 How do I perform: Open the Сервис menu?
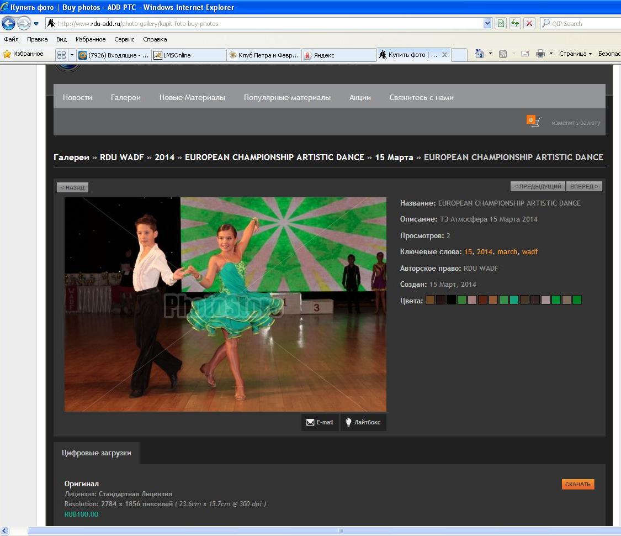[124, 39]
